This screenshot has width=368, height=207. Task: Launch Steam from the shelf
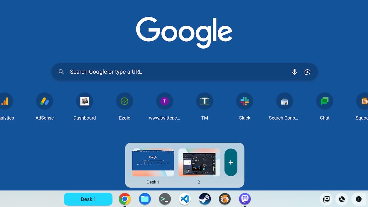coord(205,199)
